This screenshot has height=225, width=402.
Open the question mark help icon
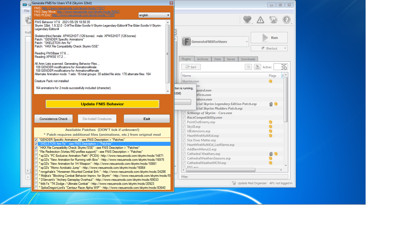click(x=286, y=20)
